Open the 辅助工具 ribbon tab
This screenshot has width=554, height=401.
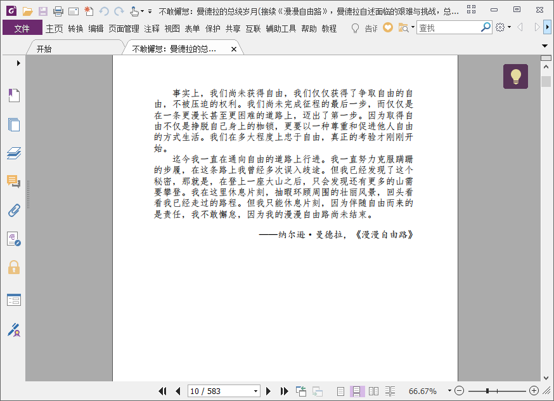281,29
